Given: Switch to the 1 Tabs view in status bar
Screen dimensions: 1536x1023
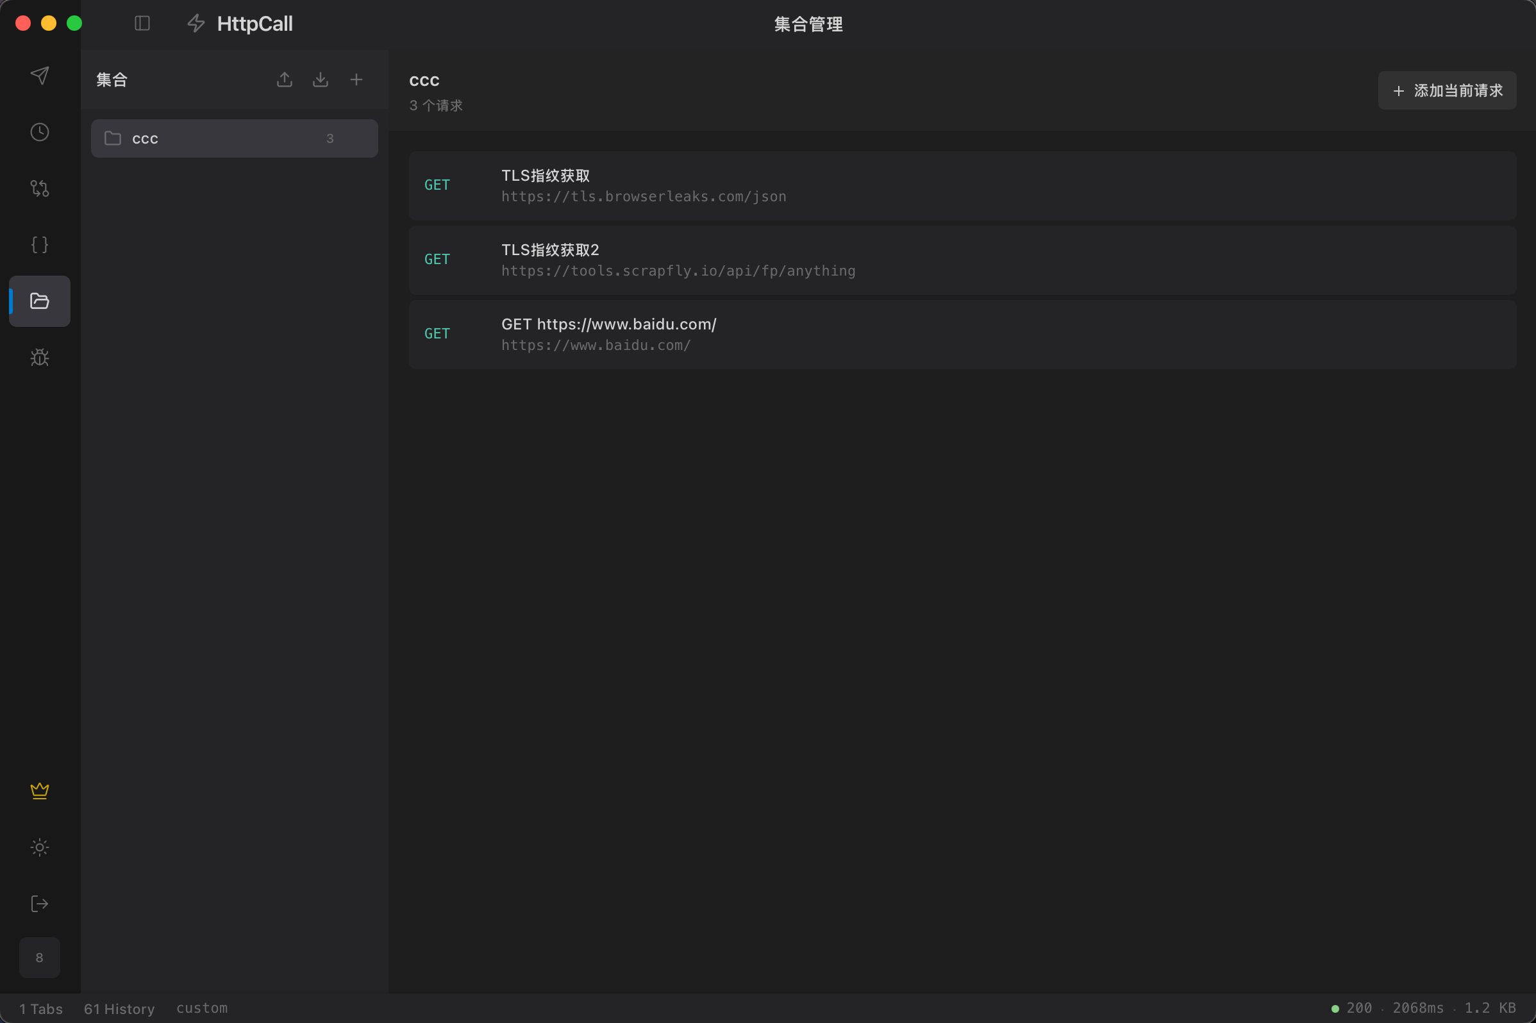Looking at the screenshot, I should click(40, 1008).
